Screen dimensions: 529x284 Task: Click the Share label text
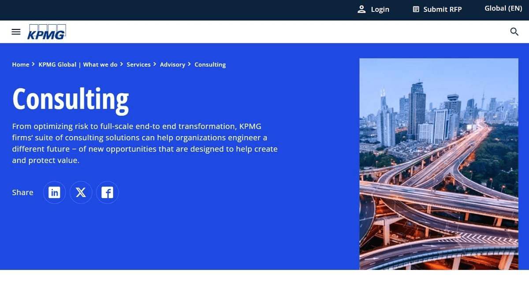[22, 192]
